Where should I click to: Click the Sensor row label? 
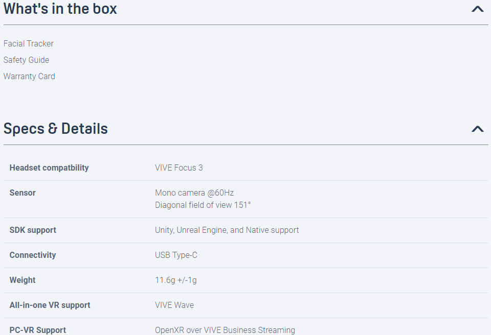click(x=23, y=193)
